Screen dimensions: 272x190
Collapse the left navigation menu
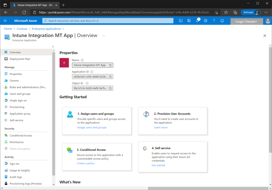(x=53, y=46)
